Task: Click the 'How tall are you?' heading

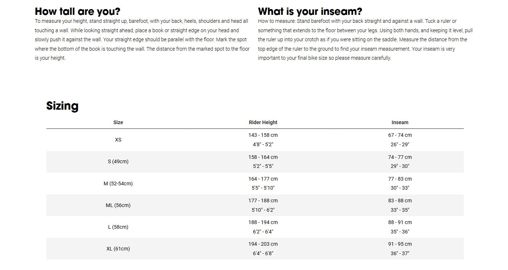Action: coord(78,11)
